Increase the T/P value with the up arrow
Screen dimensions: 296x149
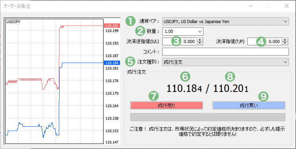285,40
